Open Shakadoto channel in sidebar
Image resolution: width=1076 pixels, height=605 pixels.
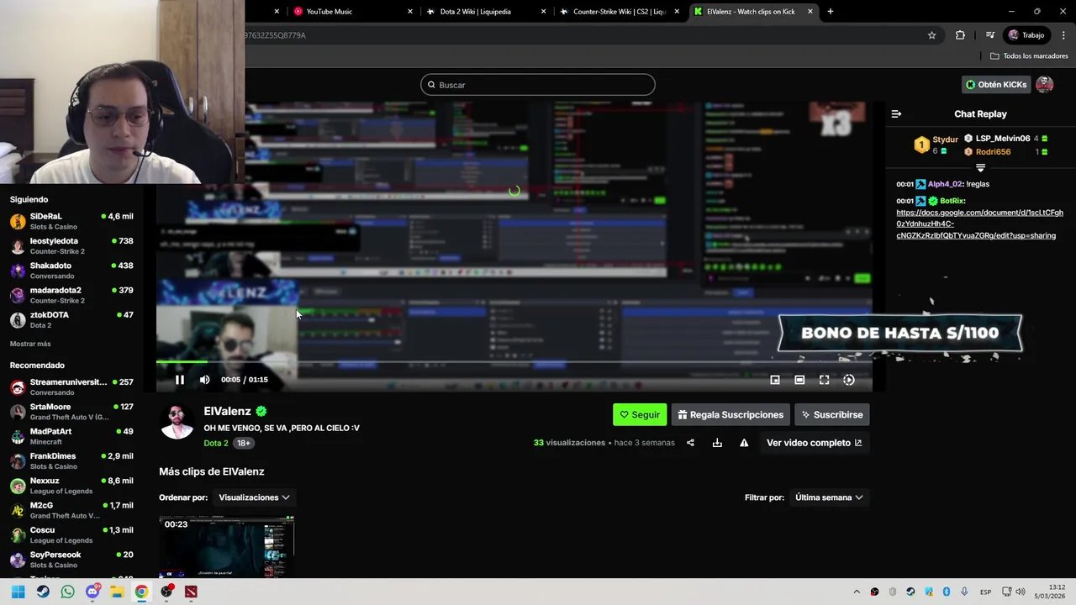71,270
